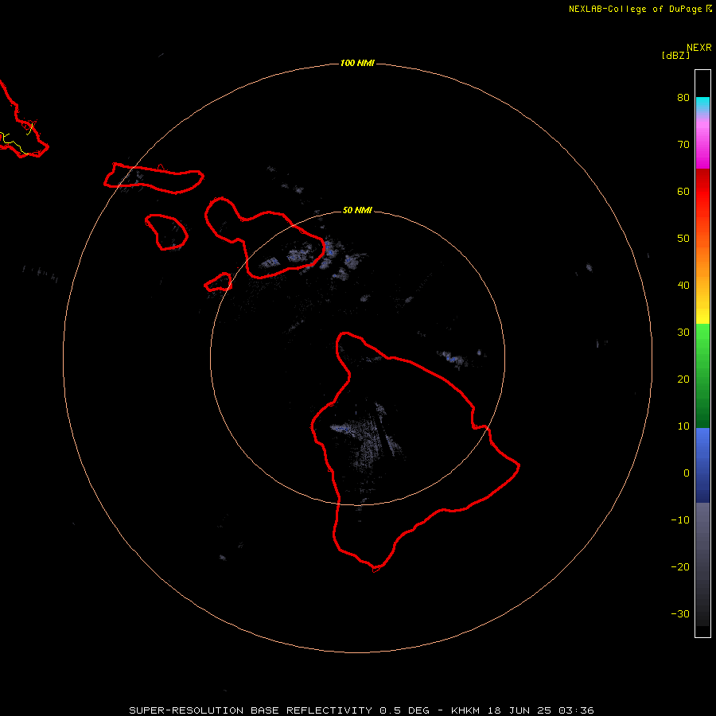Select the -20 value on dBZ scale

click(680, 567)
